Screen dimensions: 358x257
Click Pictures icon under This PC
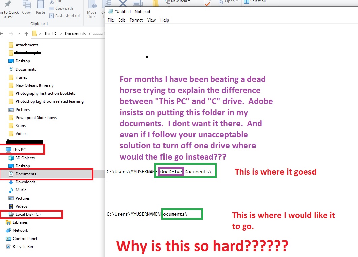(x=11, y=198)
